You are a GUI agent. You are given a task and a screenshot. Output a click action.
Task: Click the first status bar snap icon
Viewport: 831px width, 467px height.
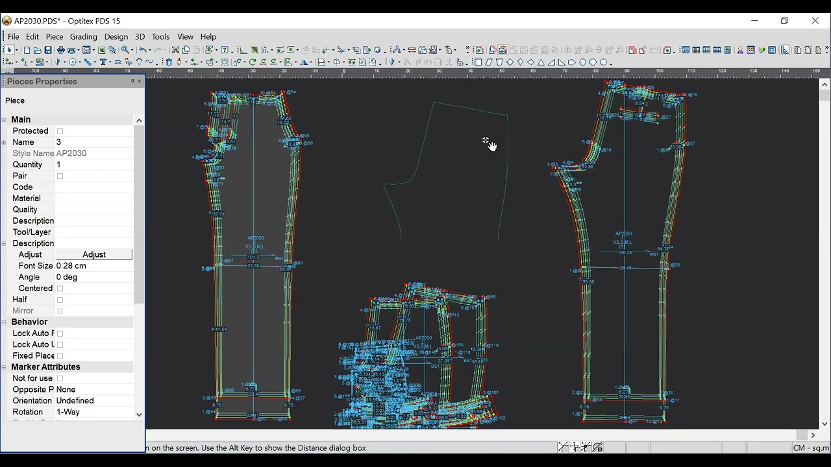tap(563, 447)
